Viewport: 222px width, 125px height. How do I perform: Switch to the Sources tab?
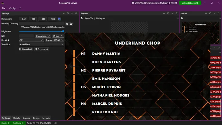point(26,118)
